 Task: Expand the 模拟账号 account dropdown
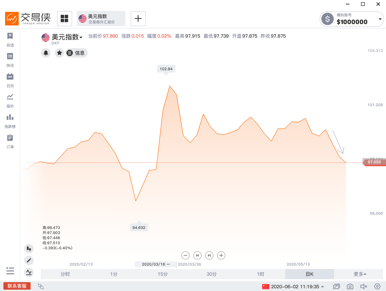click(x=380, y=19)
